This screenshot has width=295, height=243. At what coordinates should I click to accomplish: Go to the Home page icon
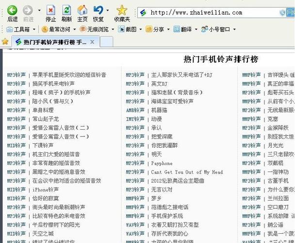click(x=82, y=10)
